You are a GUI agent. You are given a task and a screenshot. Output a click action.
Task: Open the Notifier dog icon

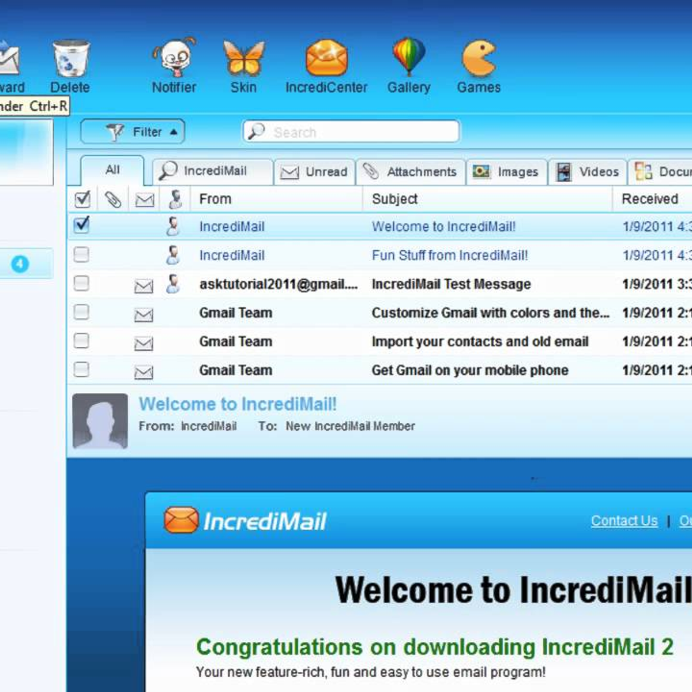[174, 58]
